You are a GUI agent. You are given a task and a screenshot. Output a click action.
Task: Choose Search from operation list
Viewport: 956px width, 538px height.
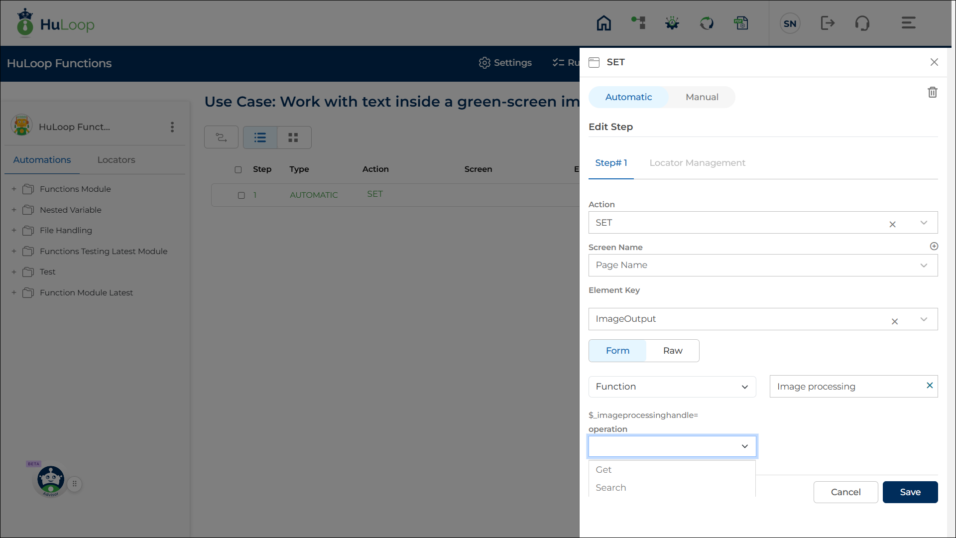click(610, 488)
